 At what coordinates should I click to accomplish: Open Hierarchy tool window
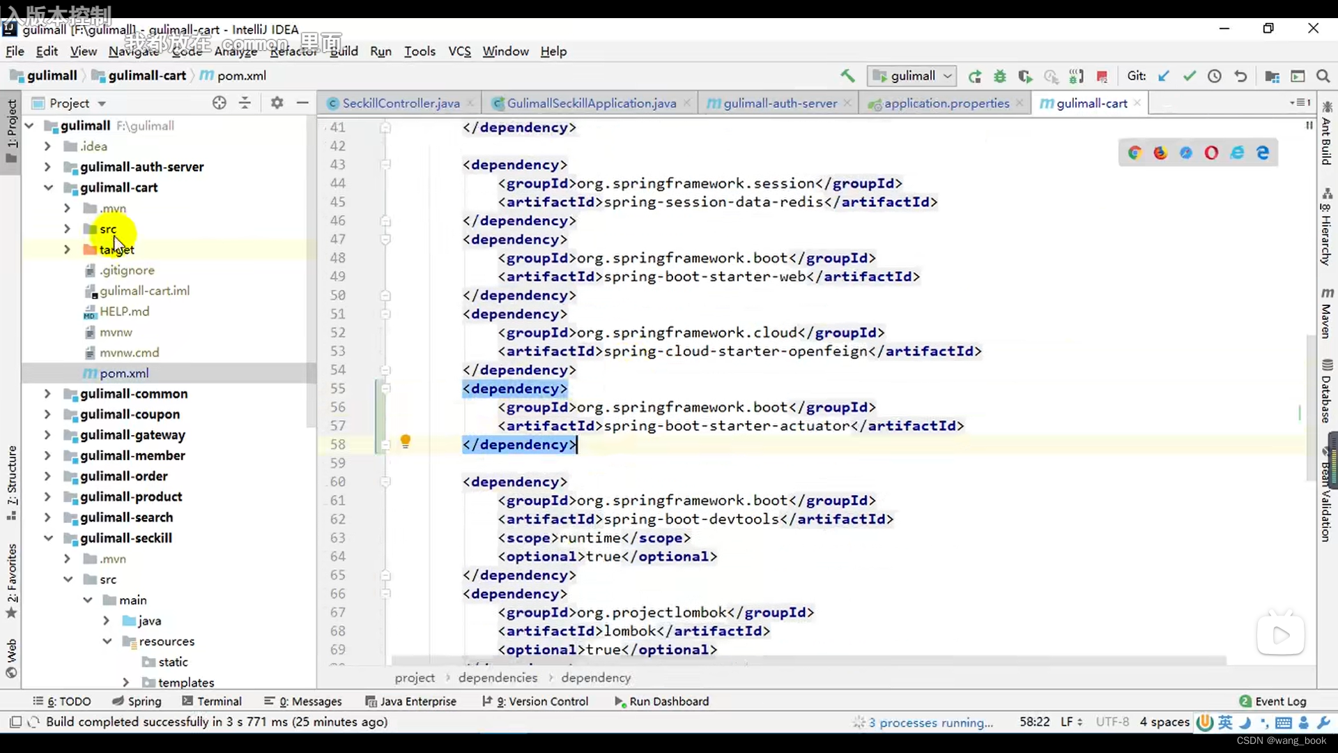pyautogui.click(x=1326, y=227)
